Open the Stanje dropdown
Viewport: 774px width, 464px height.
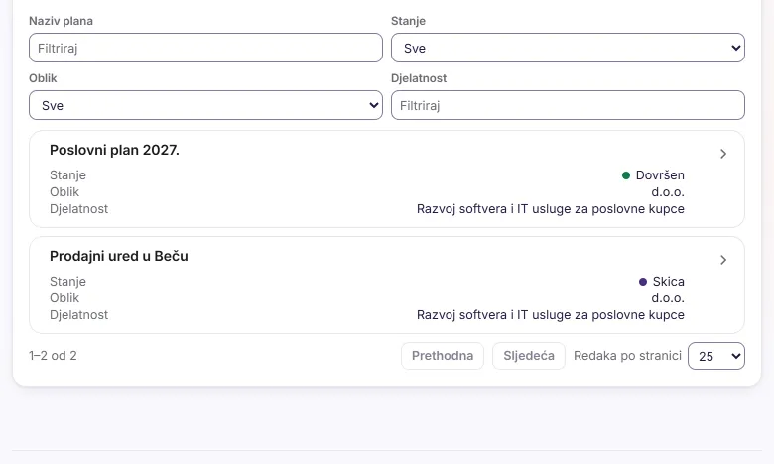568,48
